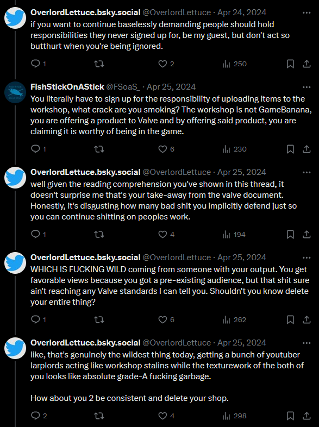This screenshot has width=319, height=427.
Task: Reply to the 'delete your shop' tweet
Action: coord(39,416)
